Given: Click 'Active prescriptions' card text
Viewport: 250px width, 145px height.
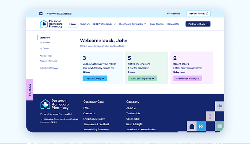Looking at the screenshot, I should [x=139, y=64].
